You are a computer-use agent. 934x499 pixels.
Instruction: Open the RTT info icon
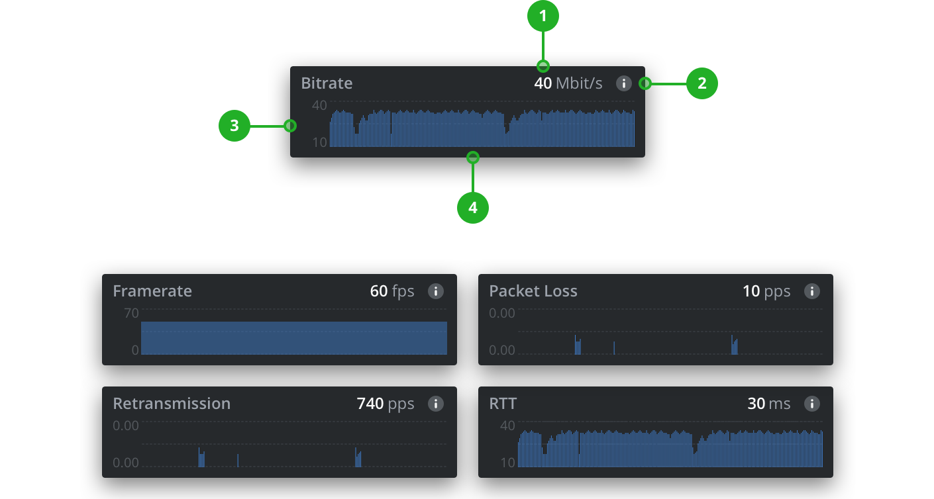click(812, 403)
